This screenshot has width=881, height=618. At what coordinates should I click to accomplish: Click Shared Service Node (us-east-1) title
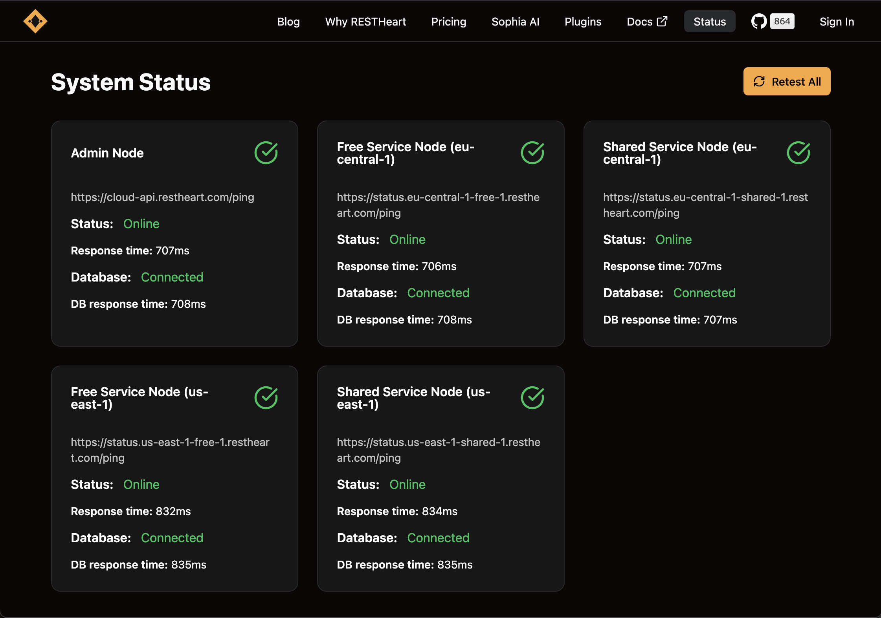tap(414, 398)
